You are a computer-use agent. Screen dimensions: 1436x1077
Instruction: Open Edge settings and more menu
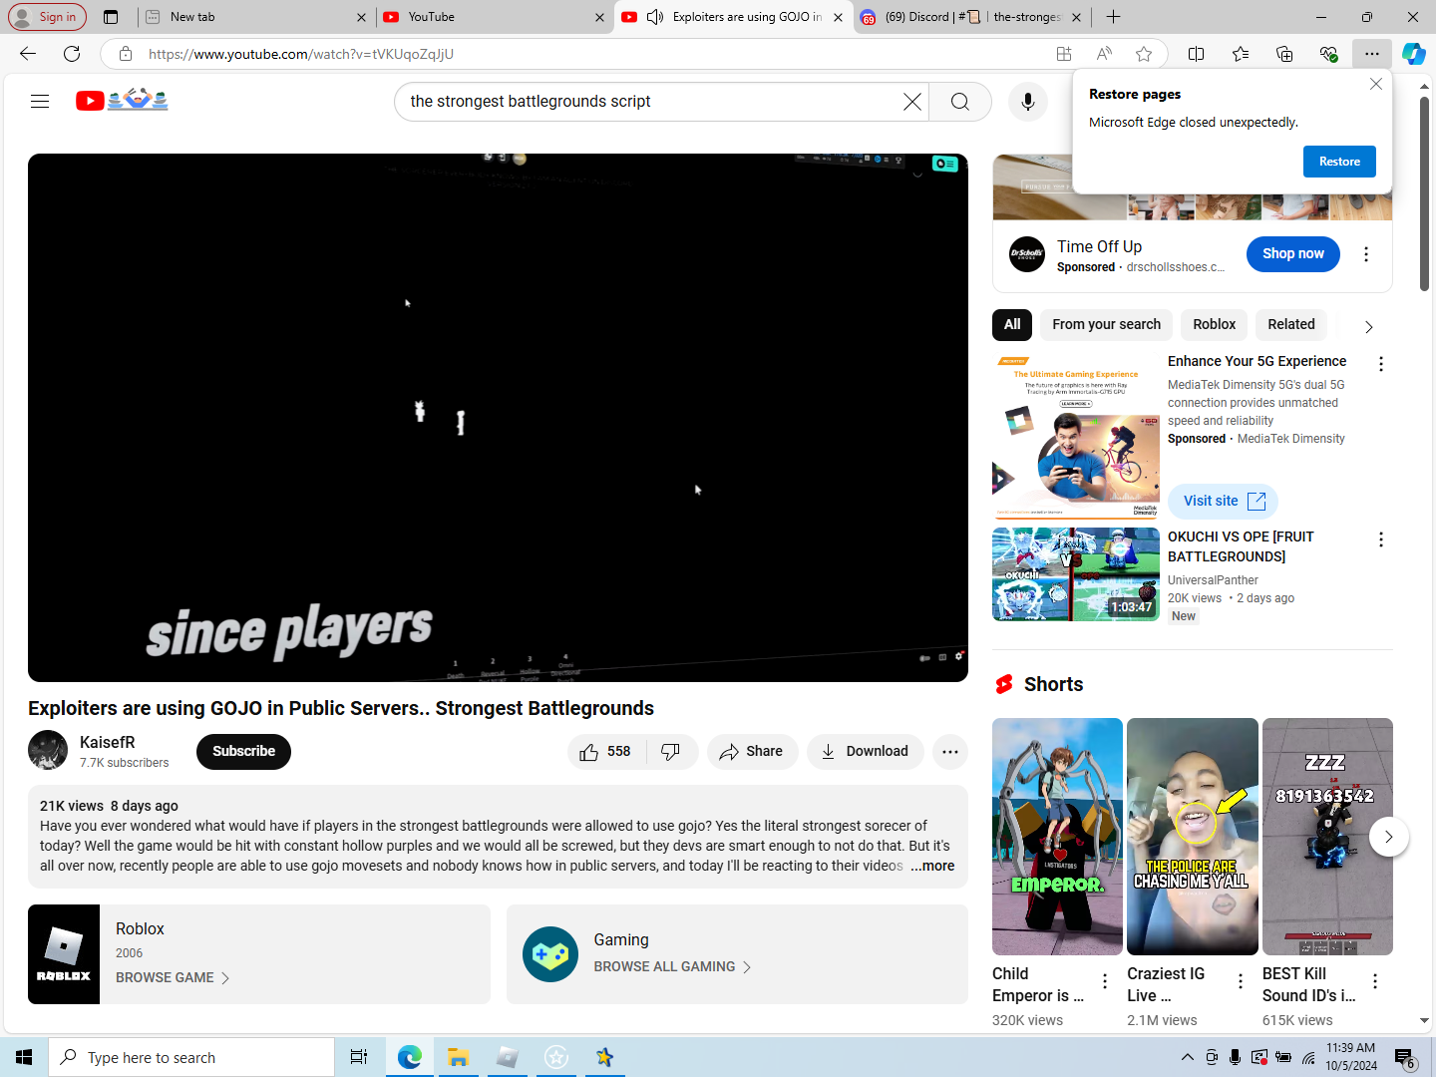pos(1372,54)
